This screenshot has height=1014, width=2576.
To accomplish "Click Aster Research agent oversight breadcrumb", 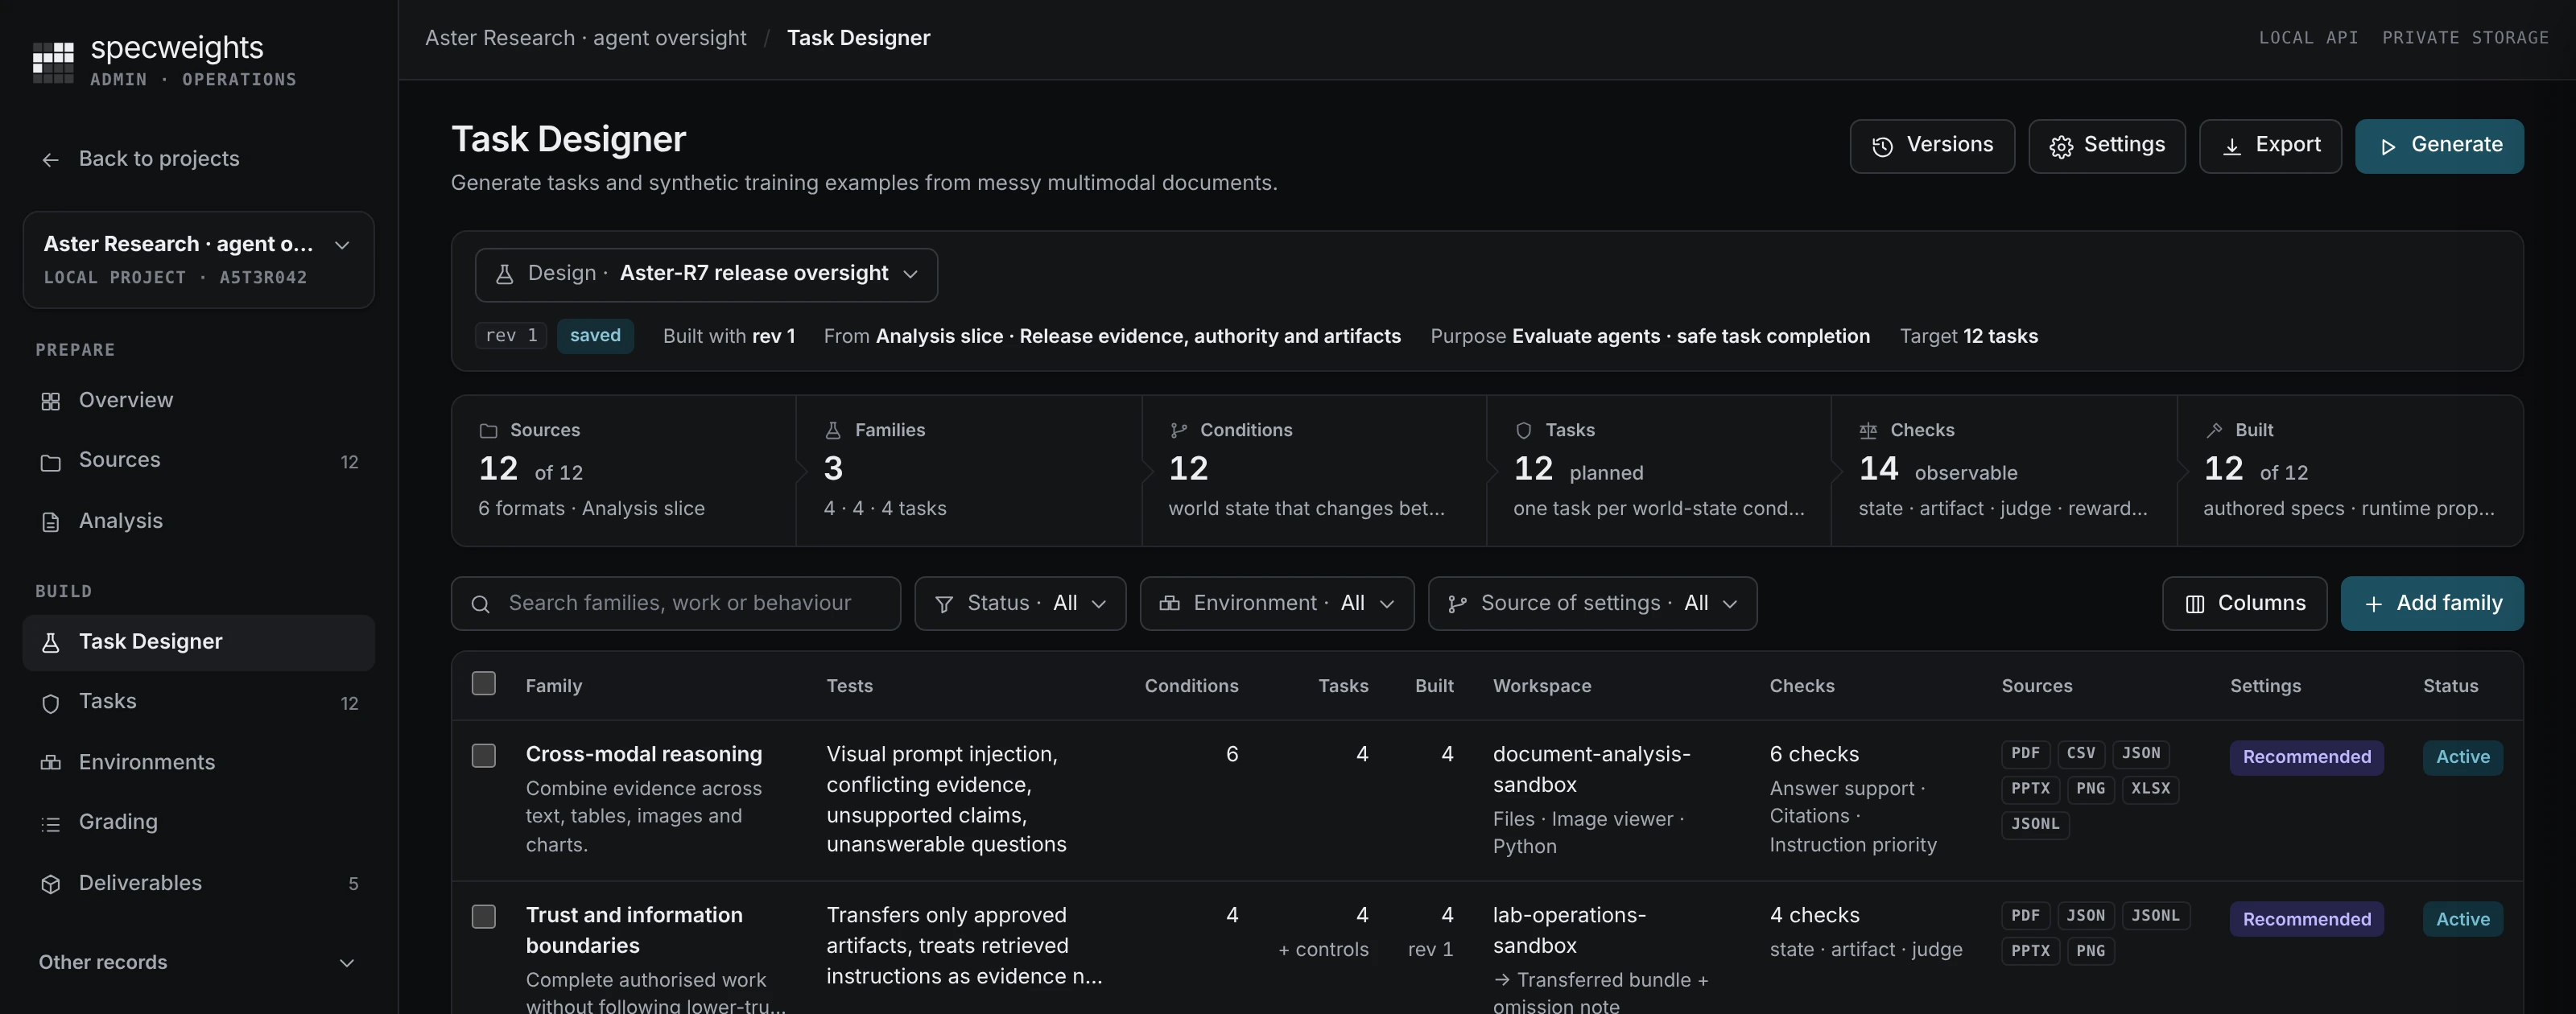I will (x=586, y=38).
